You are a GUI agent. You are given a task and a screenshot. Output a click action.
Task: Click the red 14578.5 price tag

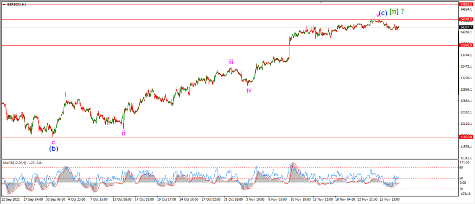tap(467, 19)
